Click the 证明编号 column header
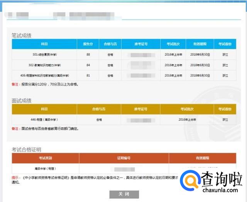Screen dimensions: 247x202 124,158
